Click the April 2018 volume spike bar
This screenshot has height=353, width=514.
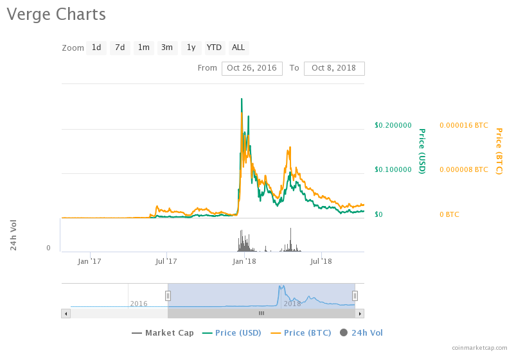coord(290,239)
